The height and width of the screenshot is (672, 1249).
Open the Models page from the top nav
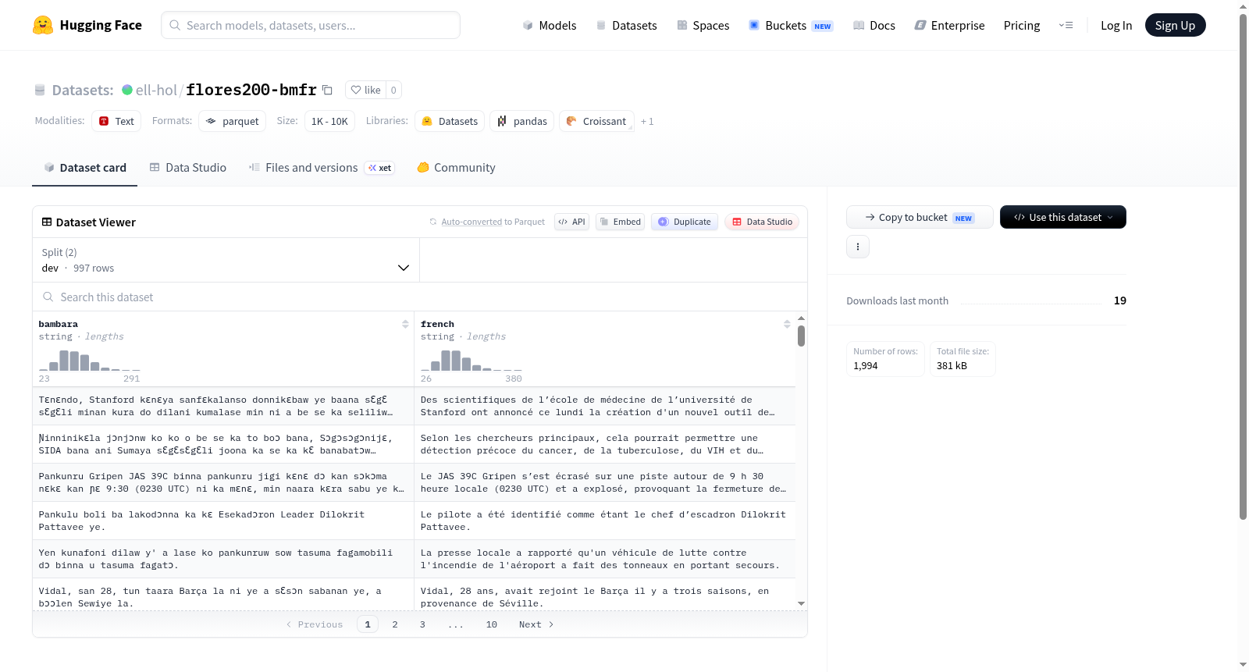(550, 25)
